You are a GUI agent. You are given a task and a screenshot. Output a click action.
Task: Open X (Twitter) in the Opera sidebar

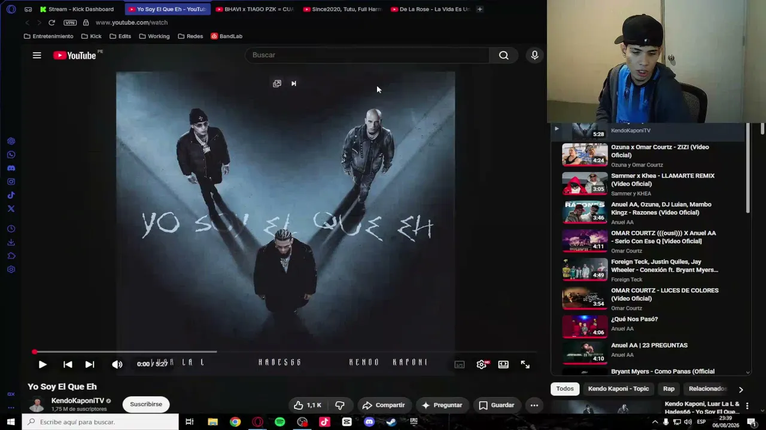11,209
